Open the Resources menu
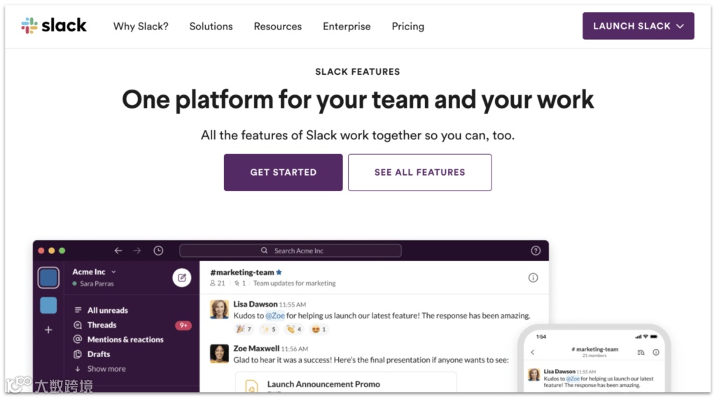The height and width of the screenshot is (399, 717). coord(277,27)
